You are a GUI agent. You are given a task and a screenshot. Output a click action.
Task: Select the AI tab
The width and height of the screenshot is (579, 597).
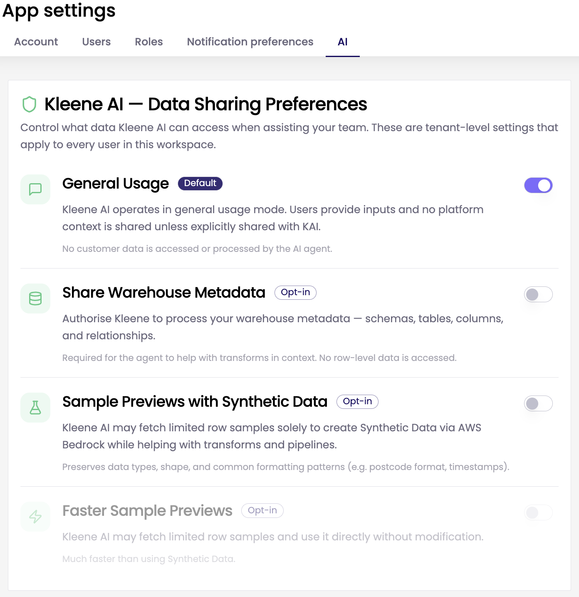(x=343, y=42)
